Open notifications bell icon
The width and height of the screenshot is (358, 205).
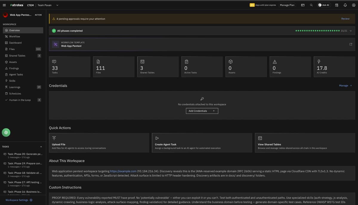click(x=345, y=5)
